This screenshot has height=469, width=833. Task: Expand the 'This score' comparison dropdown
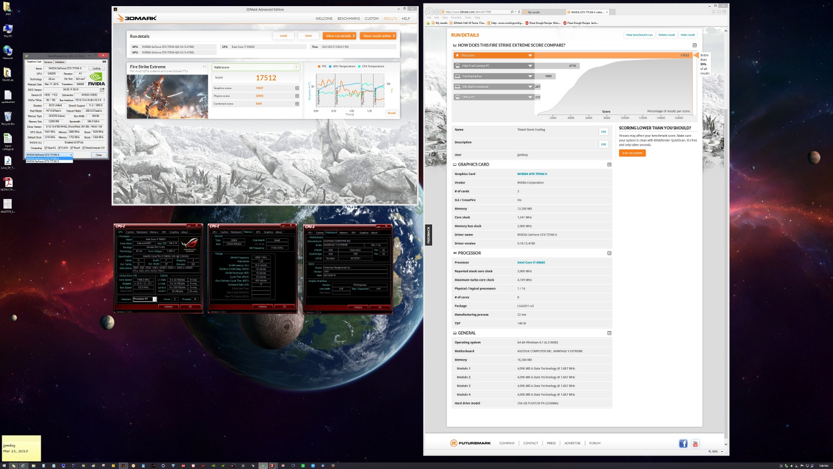point(530,56)
